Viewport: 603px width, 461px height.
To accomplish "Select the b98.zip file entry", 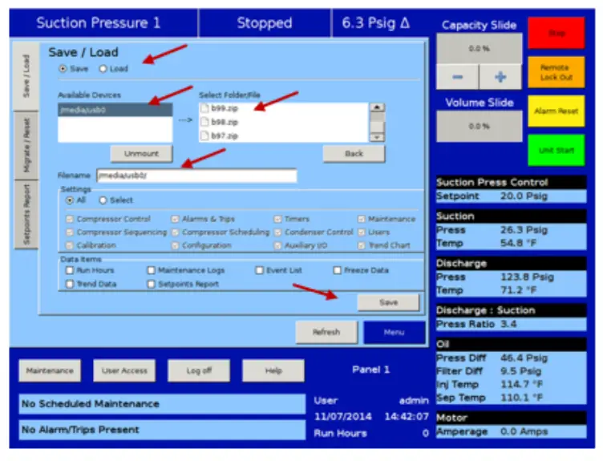I will [x=220, y=123].
